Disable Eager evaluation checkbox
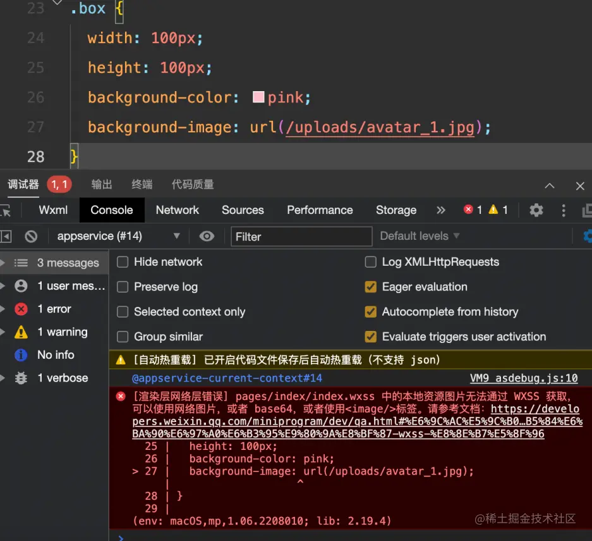The image size is (592, 541). point(370,287)
